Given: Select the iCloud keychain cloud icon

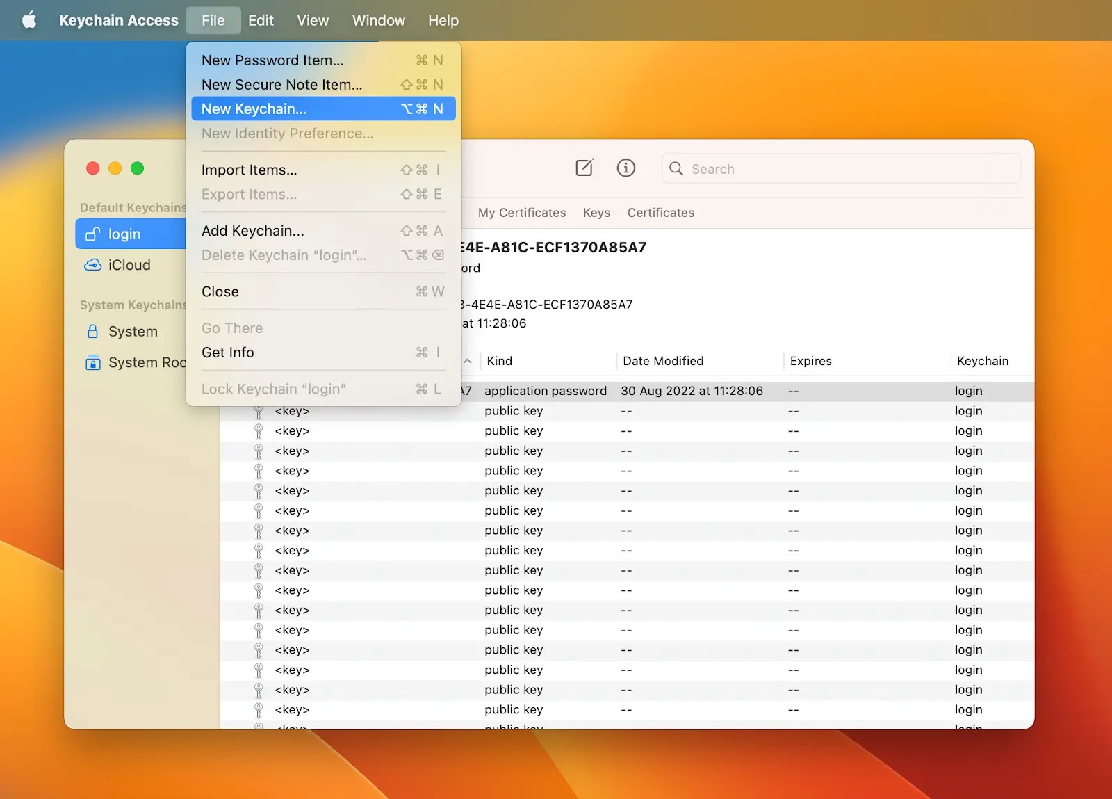Looking at the screenshot, I should click(92, 265).
